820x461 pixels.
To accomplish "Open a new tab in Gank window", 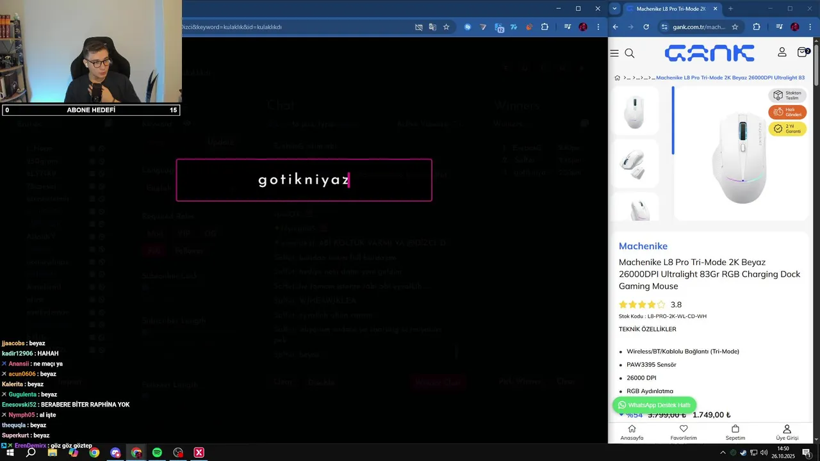I will 730,9.
